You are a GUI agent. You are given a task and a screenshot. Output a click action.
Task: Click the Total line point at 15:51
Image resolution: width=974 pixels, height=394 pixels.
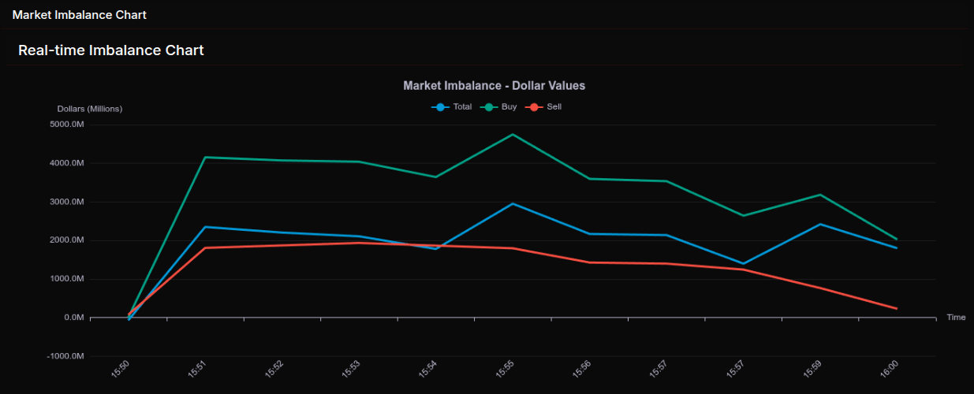[x=205, y=227]
